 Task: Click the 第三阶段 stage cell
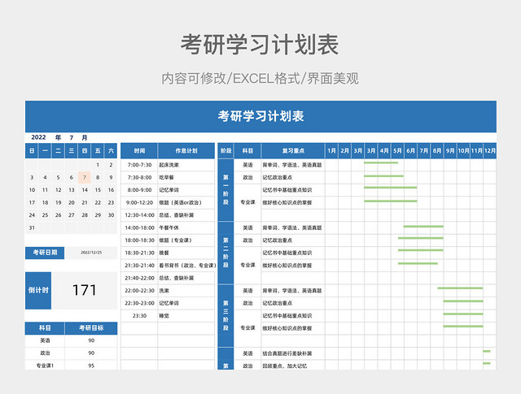point(226,316)
